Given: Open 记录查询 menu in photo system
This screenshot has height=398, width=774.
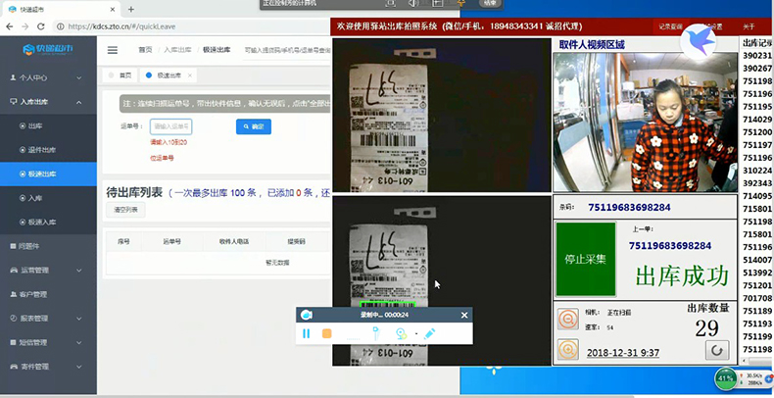Looking at the screenshot, I should pyautogui.click(x=670, y=26).
